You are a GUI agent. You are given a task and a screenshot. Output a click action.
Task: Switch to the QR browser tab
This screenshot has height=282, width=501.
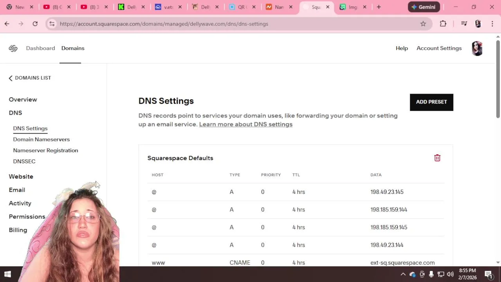tap(243, 7)
